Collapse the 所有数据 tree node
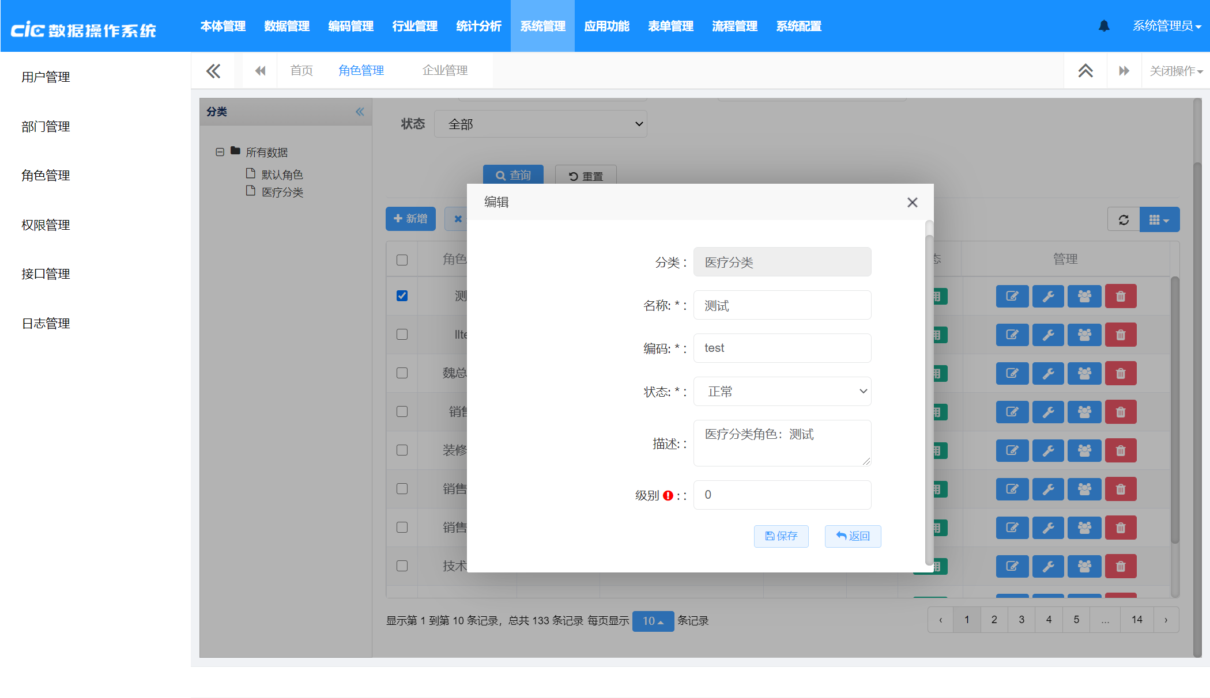The width and height of the screenshot is (1210, 698). (220, 152)
